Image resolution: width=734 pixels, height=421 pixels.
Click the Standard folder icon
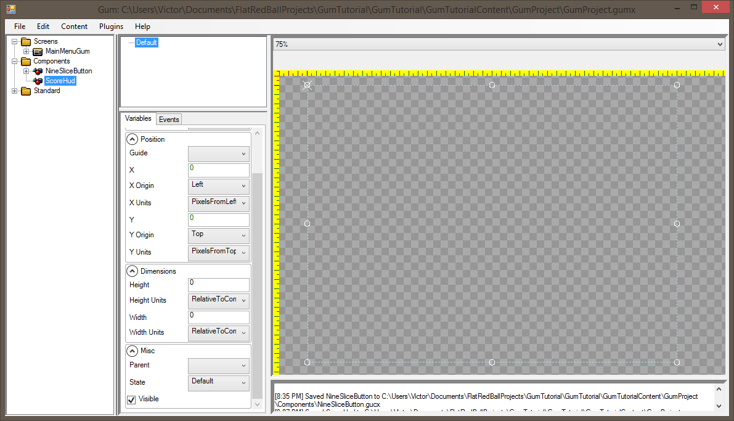tap(25, 91)
